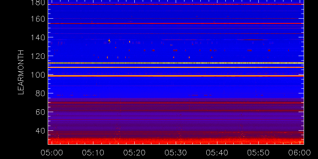Screen dimensions: 318x159
Task: Click the orange band just below 100 MHz
Action: click(x=176, y=76)
